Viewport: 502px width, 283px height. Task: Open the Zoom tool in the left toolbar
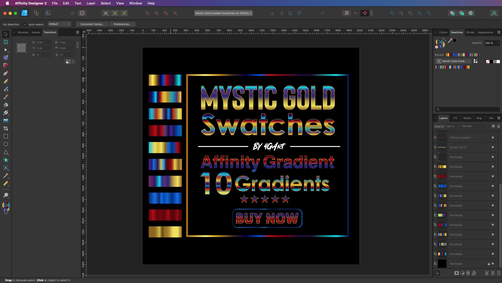(x=6, y=195)
